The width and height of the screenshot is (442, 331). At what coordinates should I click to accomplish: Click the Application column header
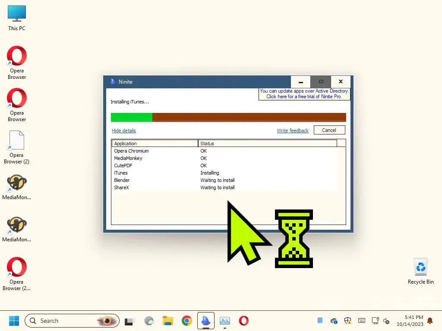pyautogui.click(x=155, y=143)
